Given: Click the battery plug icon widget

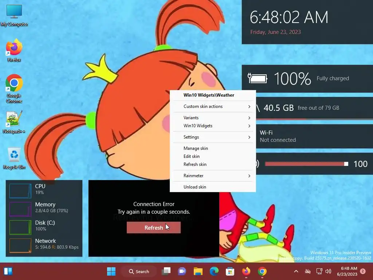Looking at the screenshot, I should (x=258, y=78).
